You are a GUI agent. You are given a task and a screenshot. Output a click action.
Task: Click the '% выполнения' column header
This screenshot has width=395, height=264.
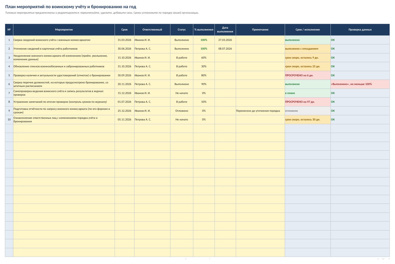pos(204,30)
